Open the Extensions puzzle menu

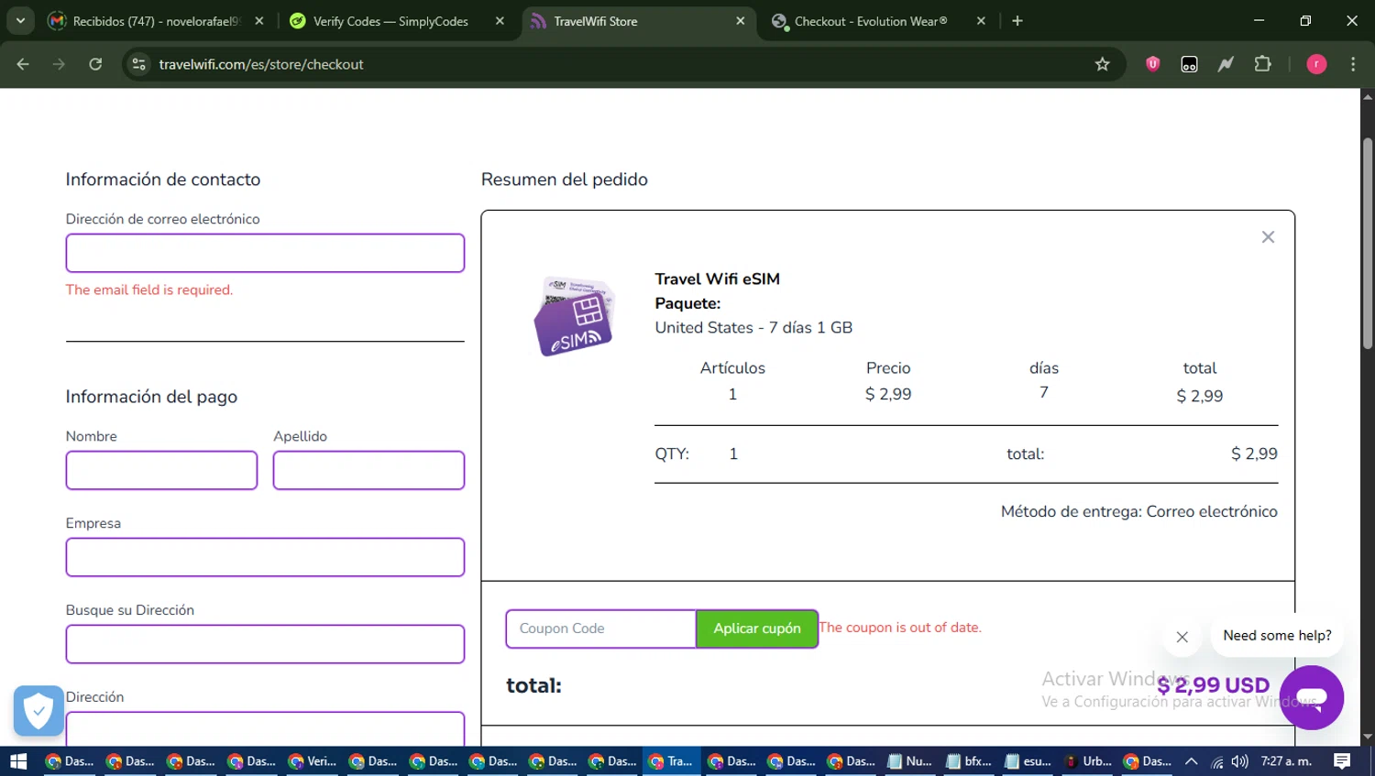point(1263,64)
